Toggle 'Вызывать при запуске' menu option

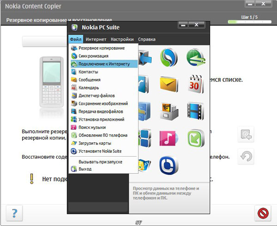tap(96, 161)
